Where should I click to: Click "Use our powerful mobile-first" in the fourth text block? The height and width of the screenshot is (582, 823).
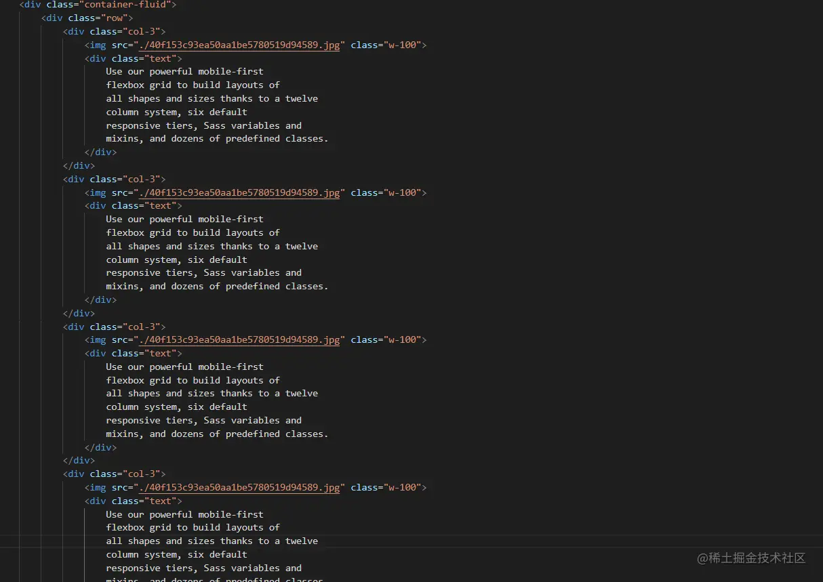pyautogui.click(x=184, y=514)
